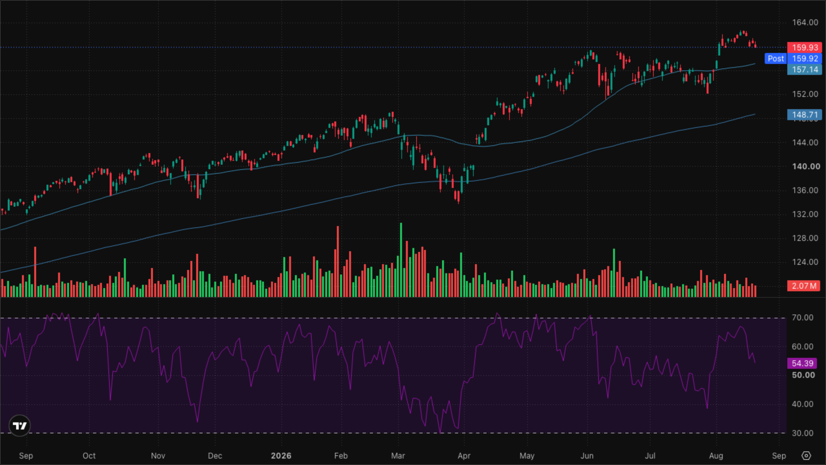The height and width of the screenshot is (465, 826).
Task: Click the 157.14 moving average label
Action: [x=805, y=69]
